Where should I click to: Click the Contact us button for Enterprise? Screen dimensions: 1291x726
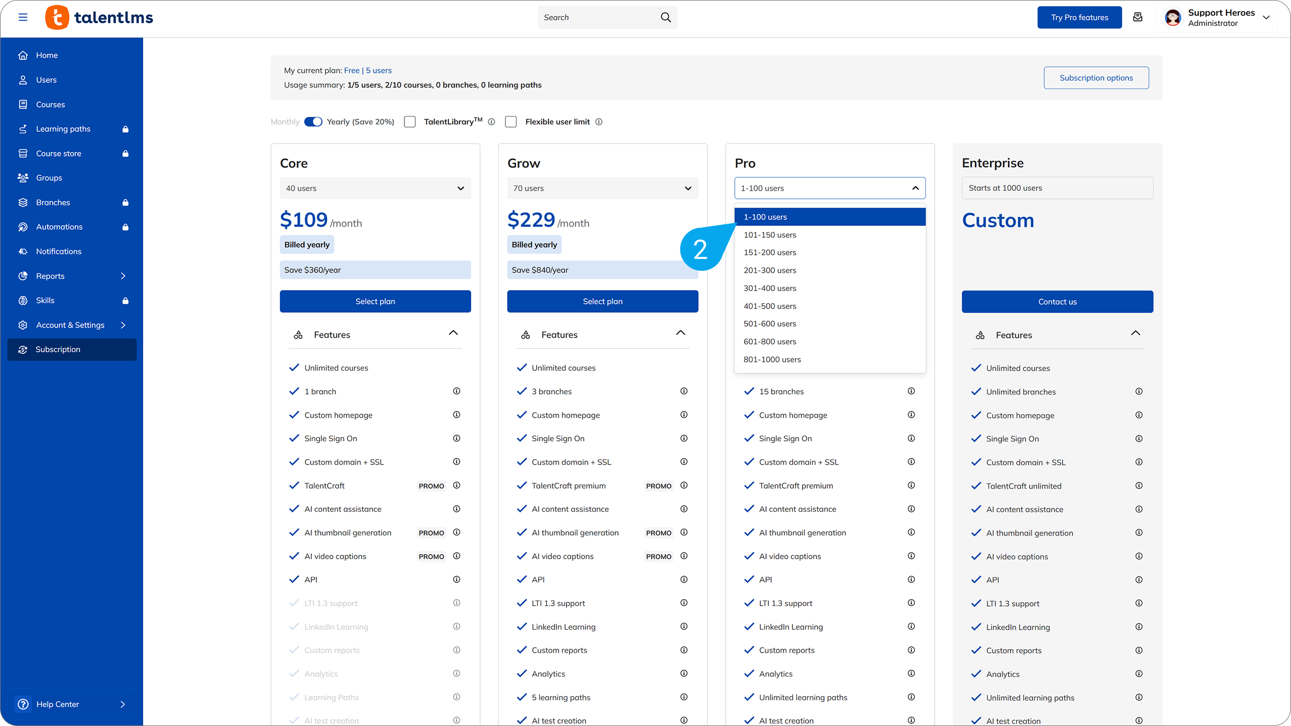(1057, 302)
